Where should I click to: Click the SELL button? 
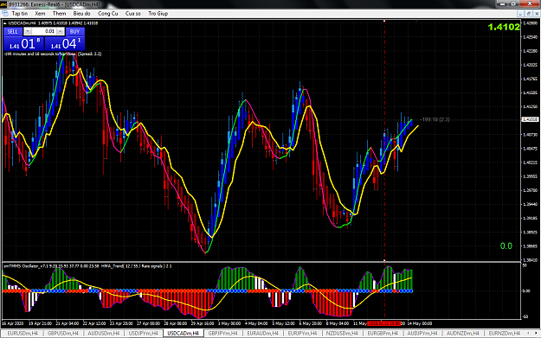click(13, 31)
